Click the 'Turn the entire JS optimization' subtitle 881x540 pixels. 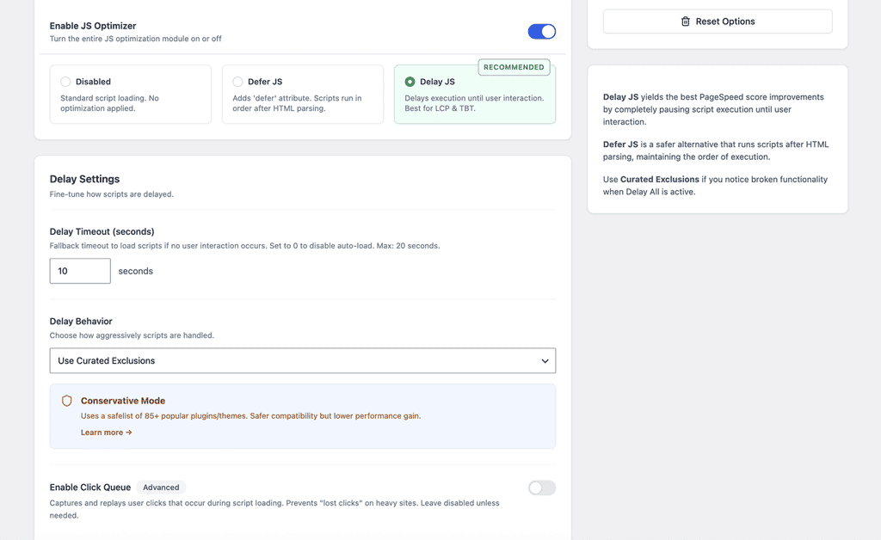[x=135, y=39]
